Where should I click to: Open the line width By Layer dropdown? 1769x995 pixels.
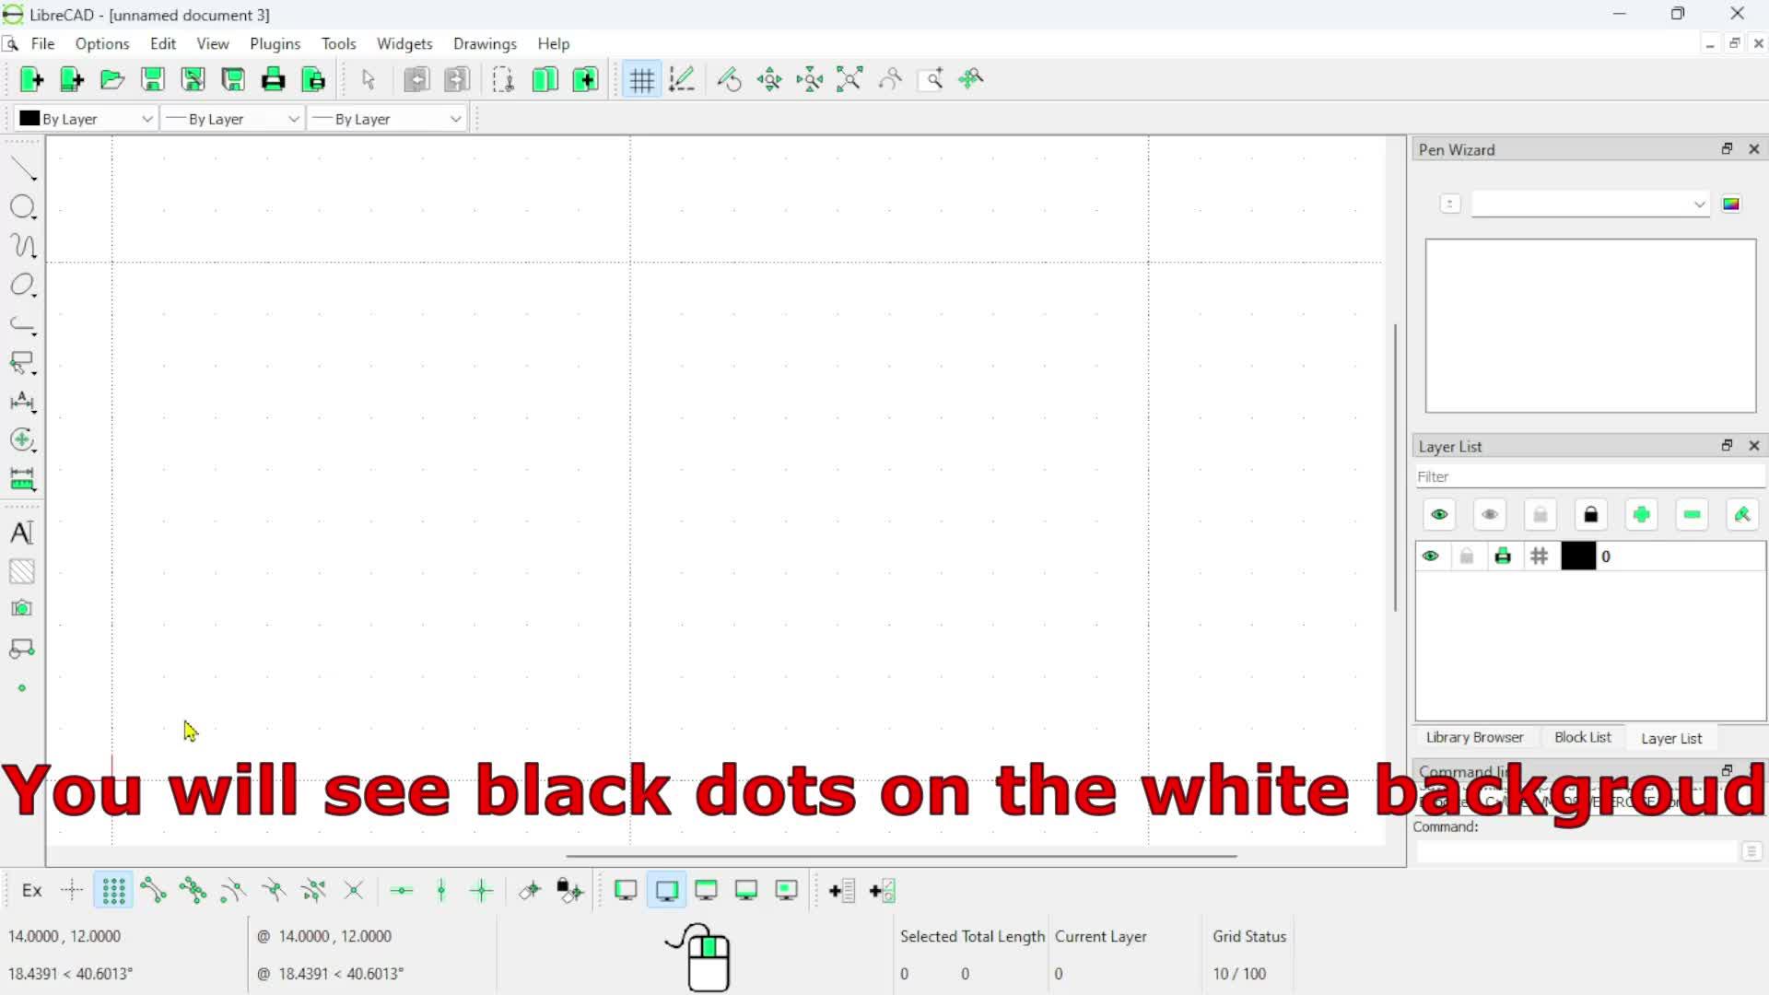[x=232, y=119]
